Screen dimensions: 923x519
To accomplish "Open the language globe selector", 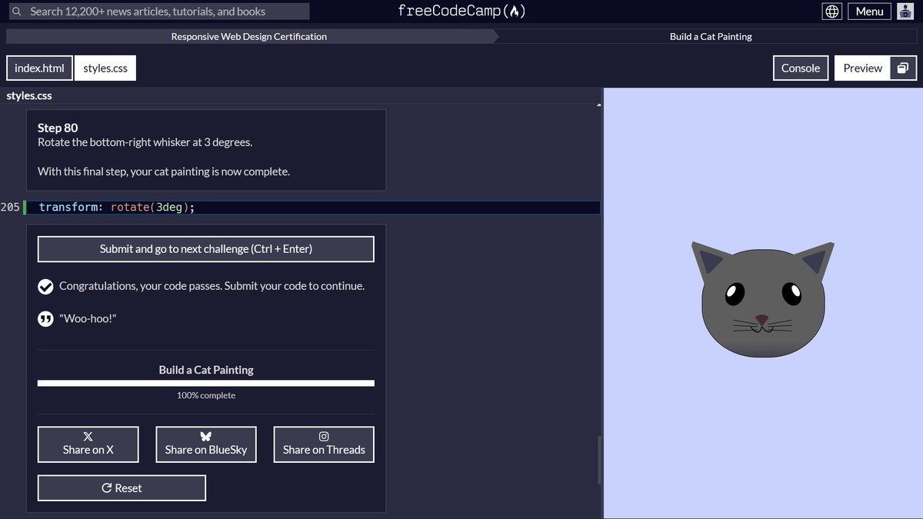I will point(831,11).
